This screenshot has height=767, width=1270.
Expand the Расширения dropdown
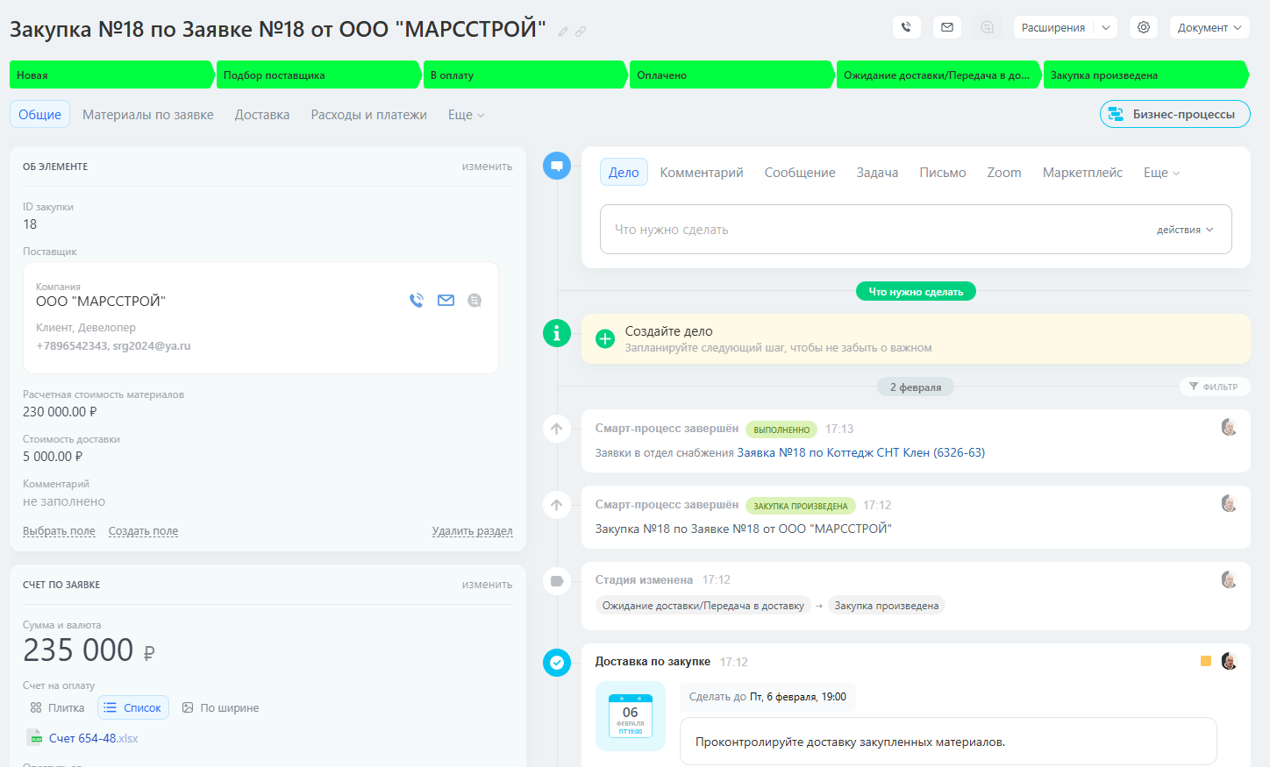pyautogui.click(x=1106, y=27)
